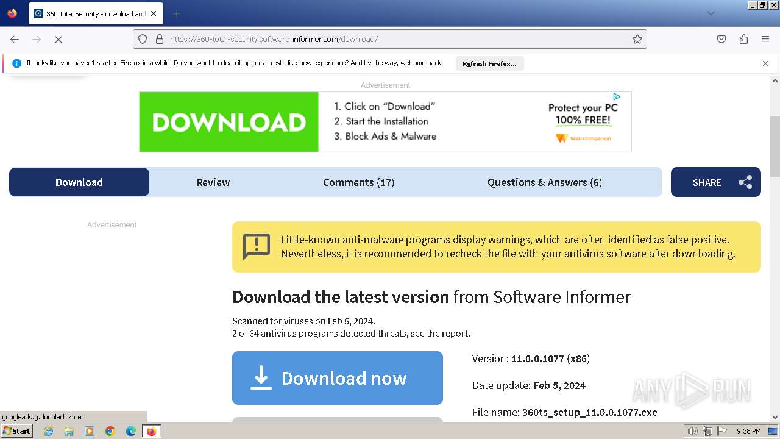Open File Explorer from taskbar

69,431
